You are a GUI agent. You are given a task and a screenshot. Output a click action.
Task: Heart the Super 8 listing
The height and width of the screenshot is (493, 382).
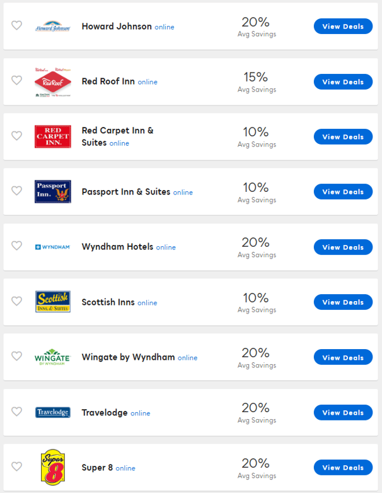click(x=16, y=466)
